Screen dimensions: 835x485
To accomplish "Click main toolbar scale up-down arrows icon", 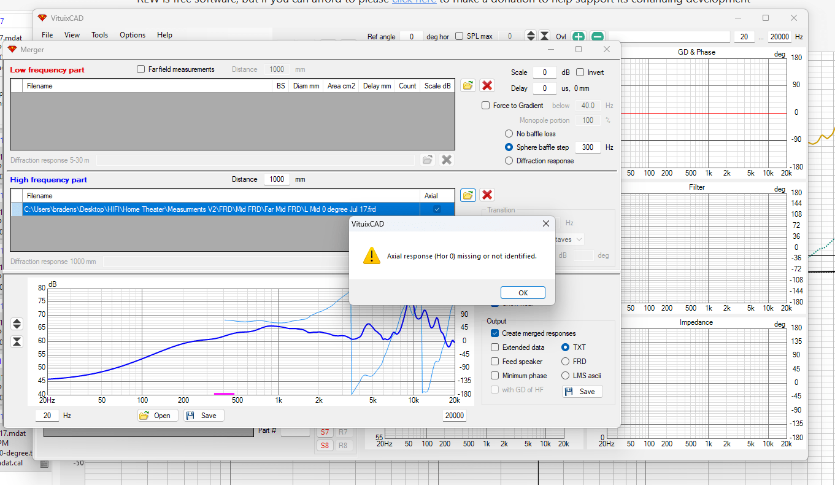I will (x=531, y=36).
